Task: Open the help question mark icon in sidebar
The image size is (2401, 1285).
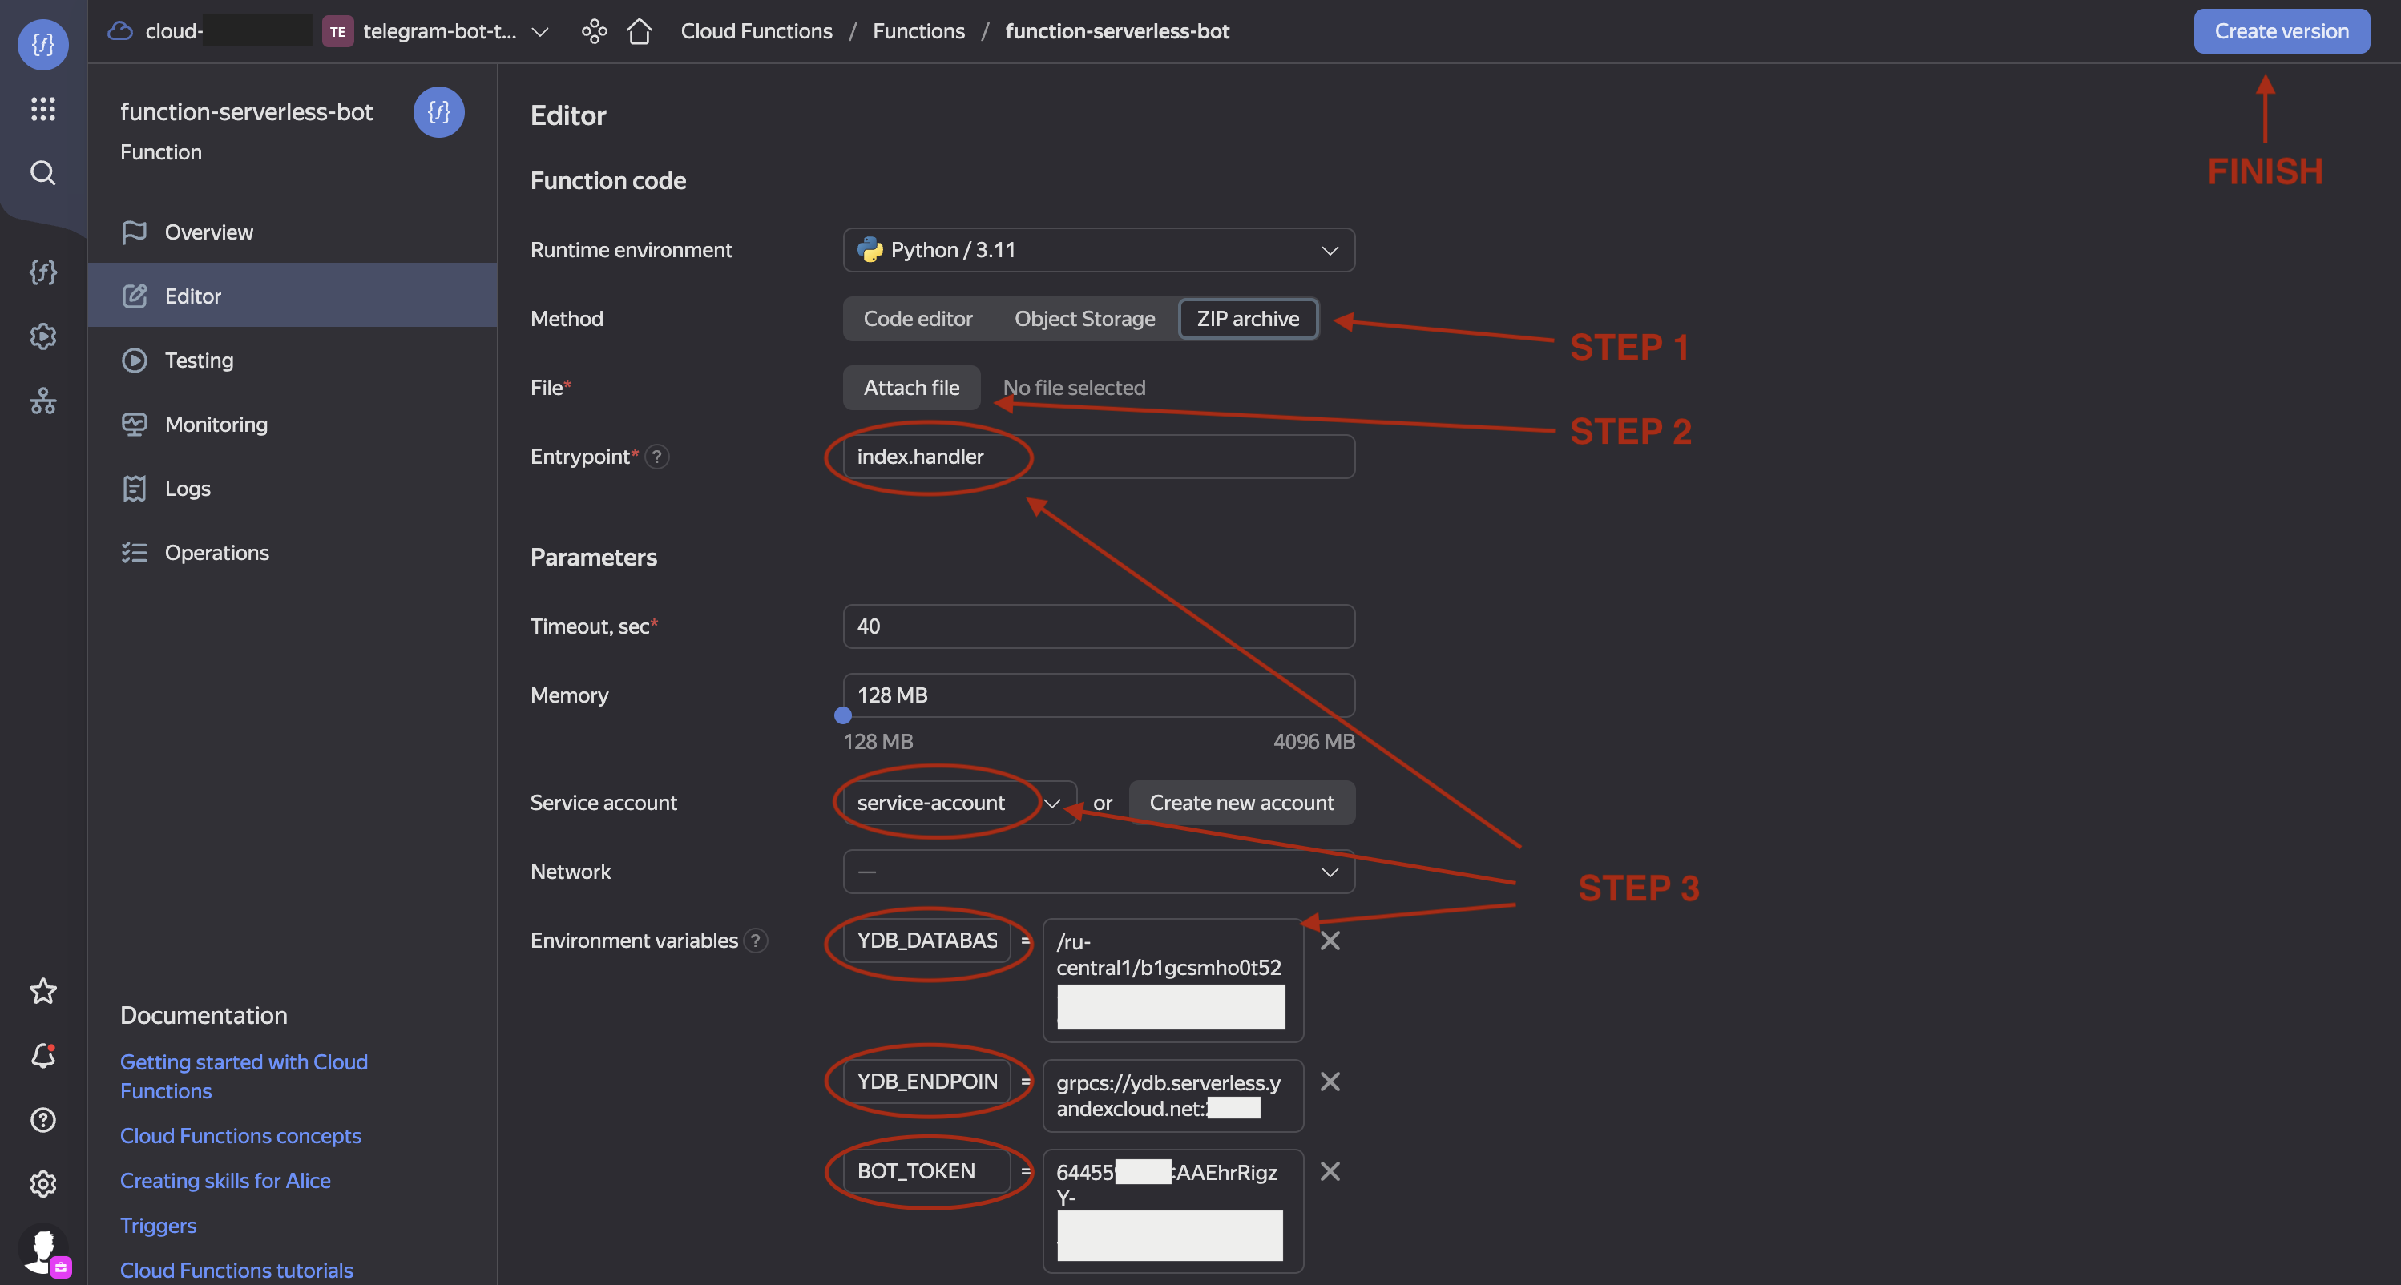Action: pos(43,1119)
